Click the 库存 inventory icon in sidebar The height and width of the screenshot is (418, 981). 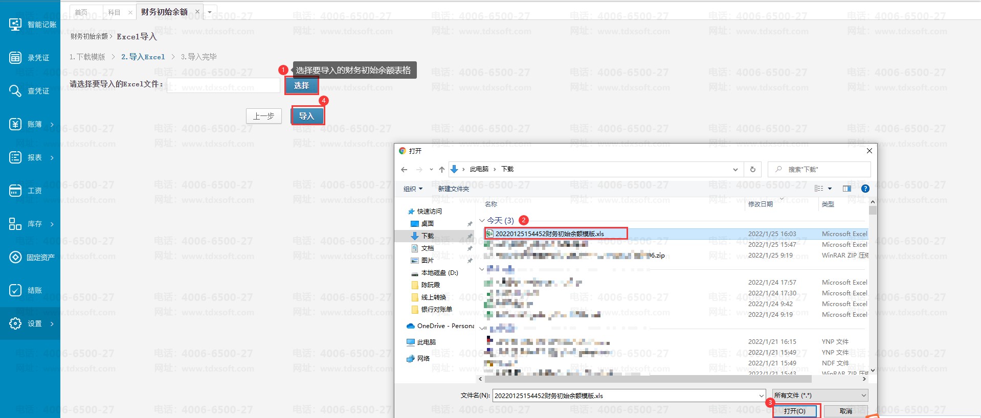15,224
